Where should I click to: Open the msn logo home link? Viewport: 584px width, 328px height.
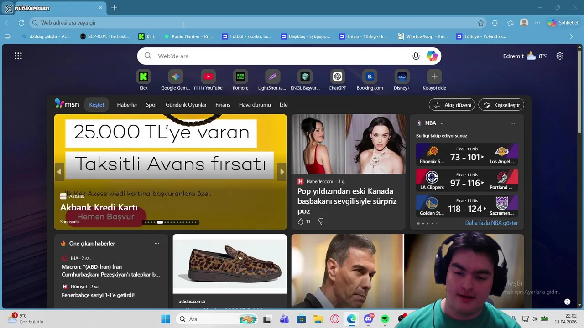point(67,104)
